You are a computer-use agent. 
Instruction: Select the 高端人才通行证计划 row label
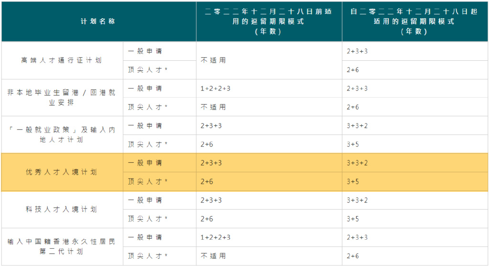click(x=62, y=60)
